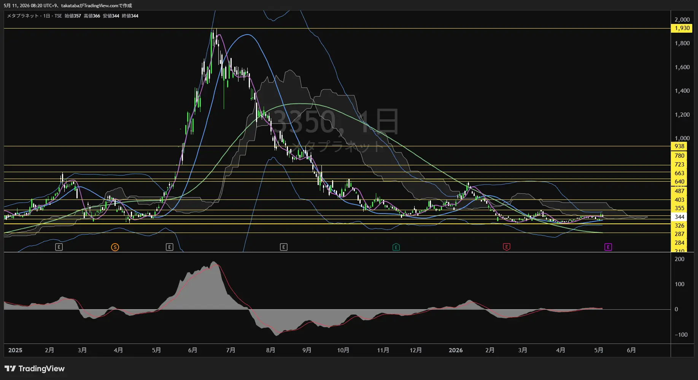Select the 640 yellow price label

(x=679, y=182)
